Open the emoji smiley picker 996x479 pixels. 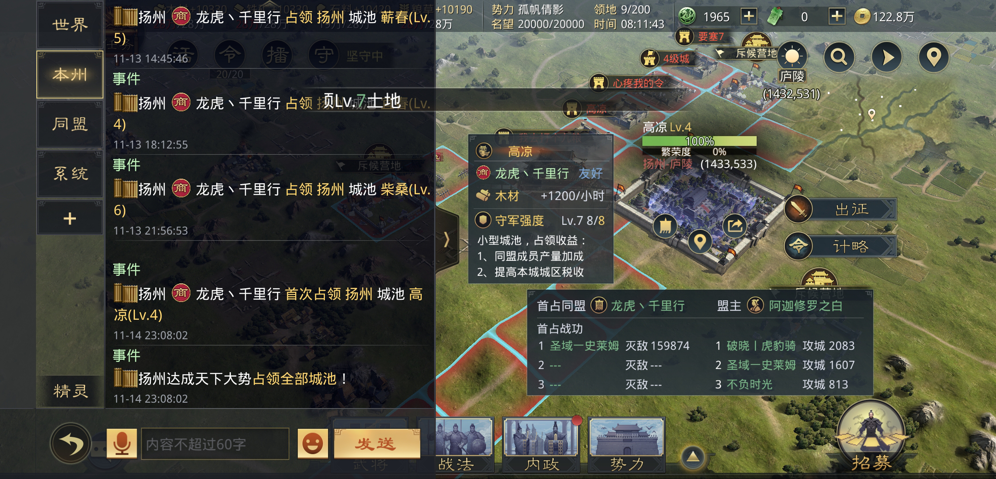click(312, 444)
